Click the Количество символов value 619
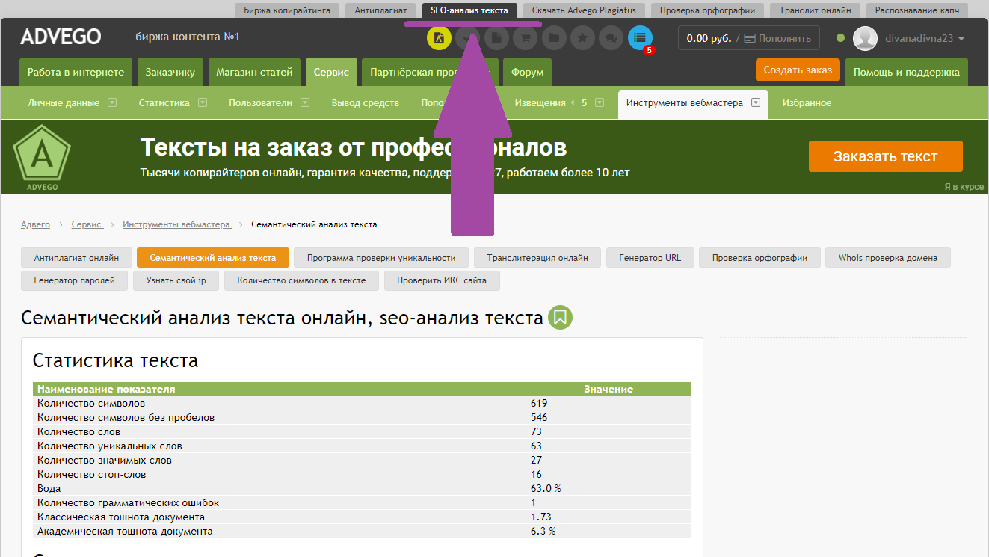 (539, 403)
